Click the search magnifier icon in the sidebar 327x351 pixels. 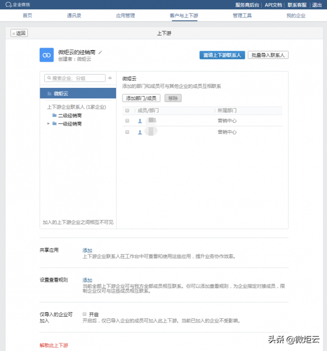pyautogui.click(x=49, y=78)
